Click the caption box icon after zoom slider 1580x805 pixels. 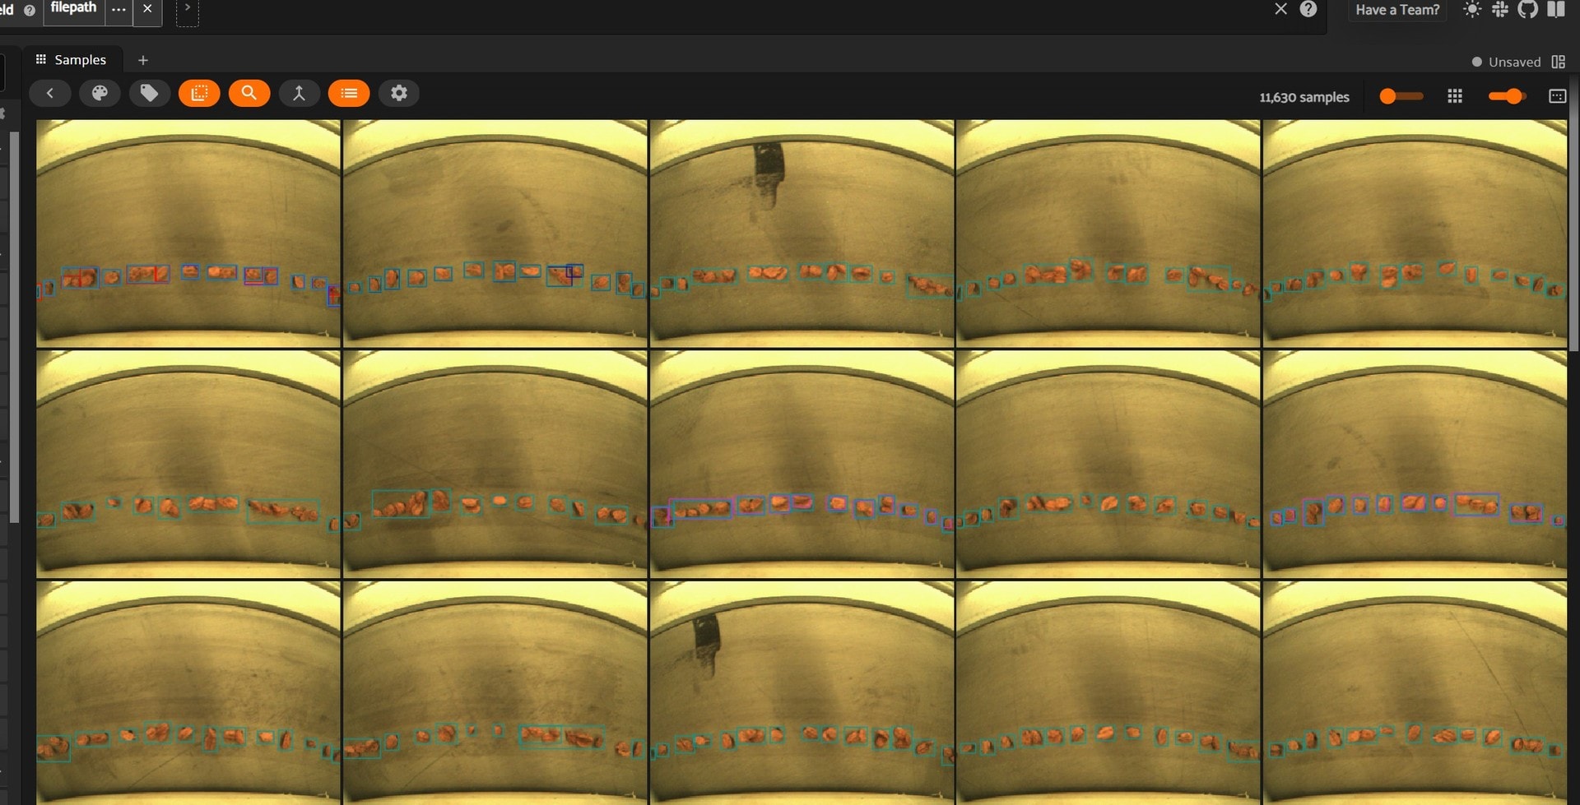point(1557,96)
